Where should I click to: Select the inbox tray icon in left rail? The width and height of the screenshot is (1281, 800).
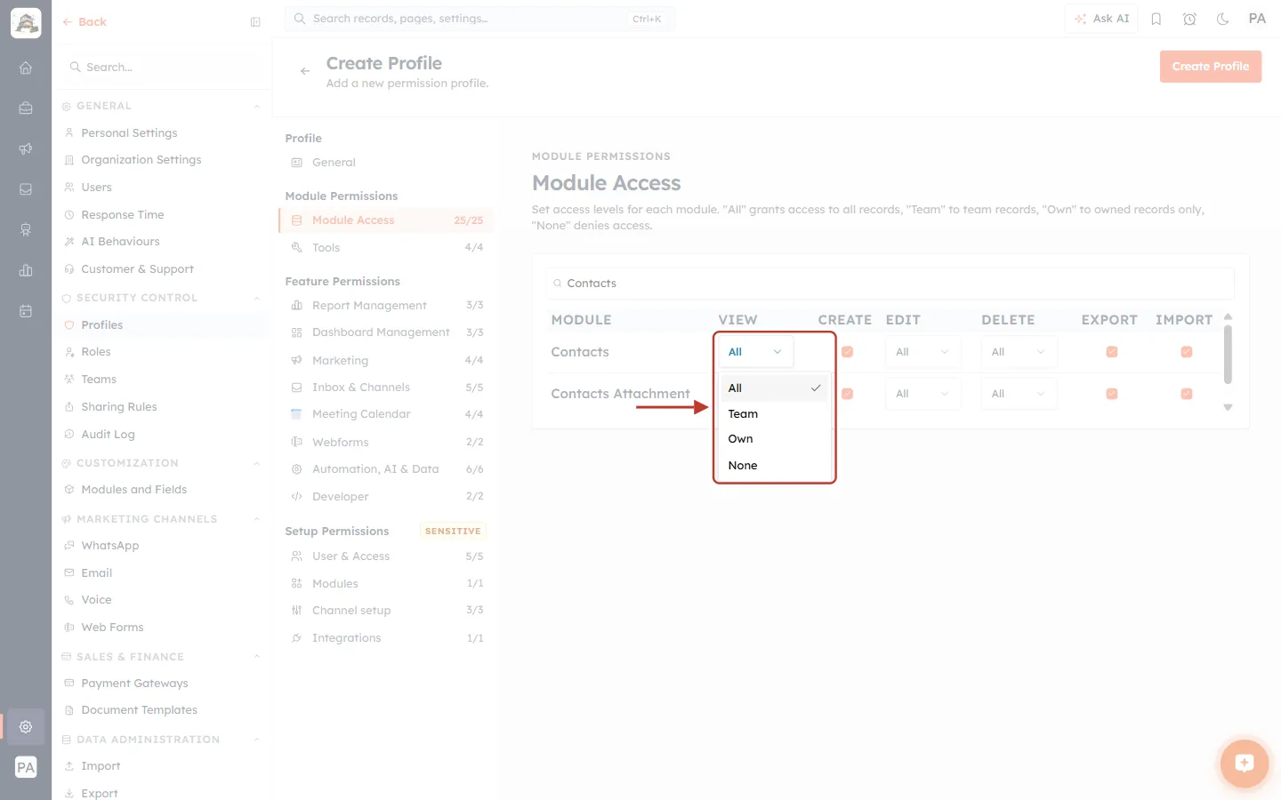(26, 189)
